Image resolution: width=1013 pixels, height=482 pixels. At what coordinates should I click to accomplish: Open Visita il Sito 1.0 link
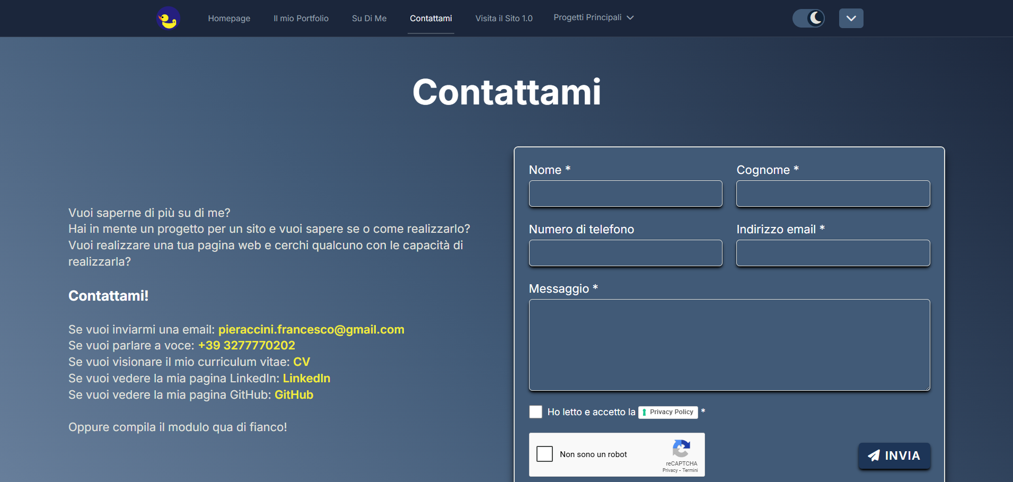[x=504, y=18]
